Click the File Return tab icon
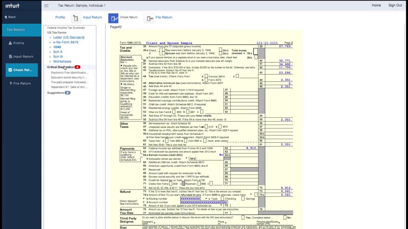 point(149,18)
